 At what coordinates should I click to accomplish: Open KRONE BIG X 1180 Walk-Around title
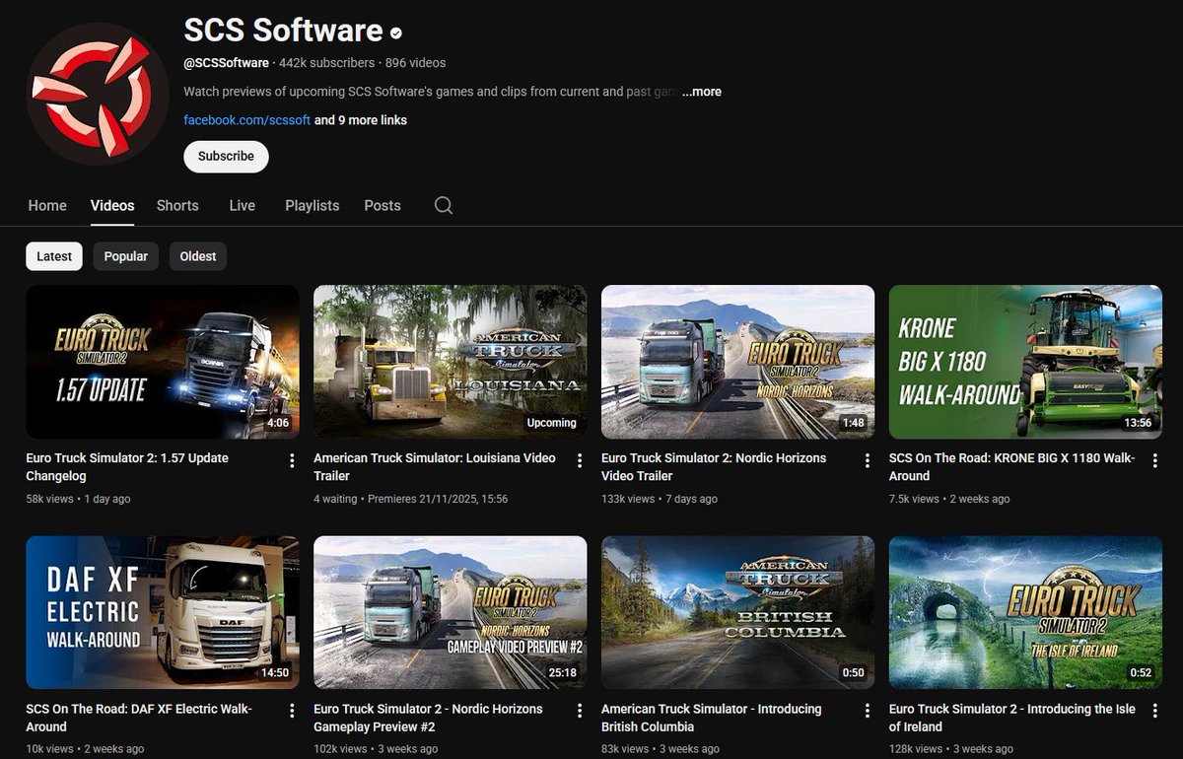coord(1011,467)
